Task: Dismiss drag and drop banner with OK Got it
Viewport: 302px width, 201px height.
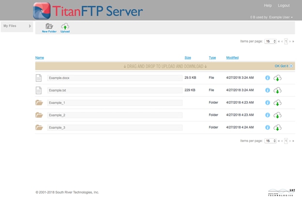Action: tap(284, 66)
